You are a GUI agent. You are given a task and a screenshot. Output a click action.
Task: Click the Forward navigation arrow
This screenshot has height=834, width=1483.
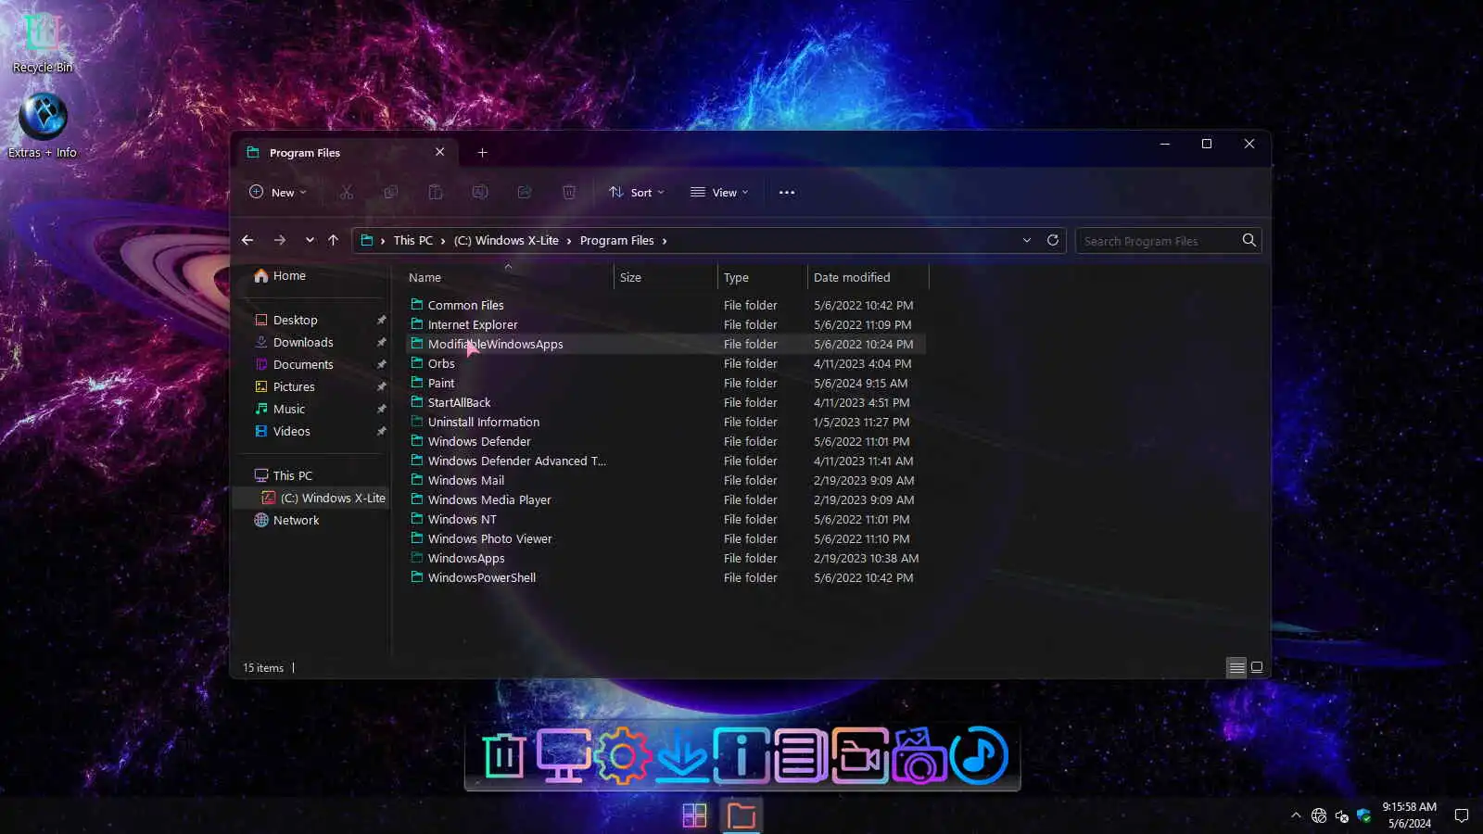[279, 240]
